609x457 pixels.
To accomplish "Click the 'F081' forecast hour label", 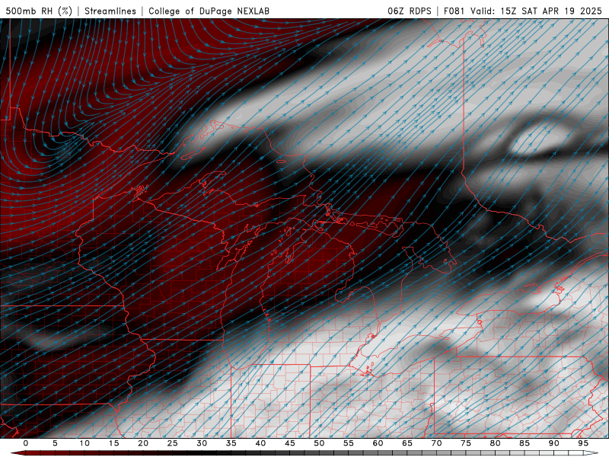I will (x=454, y=11).
